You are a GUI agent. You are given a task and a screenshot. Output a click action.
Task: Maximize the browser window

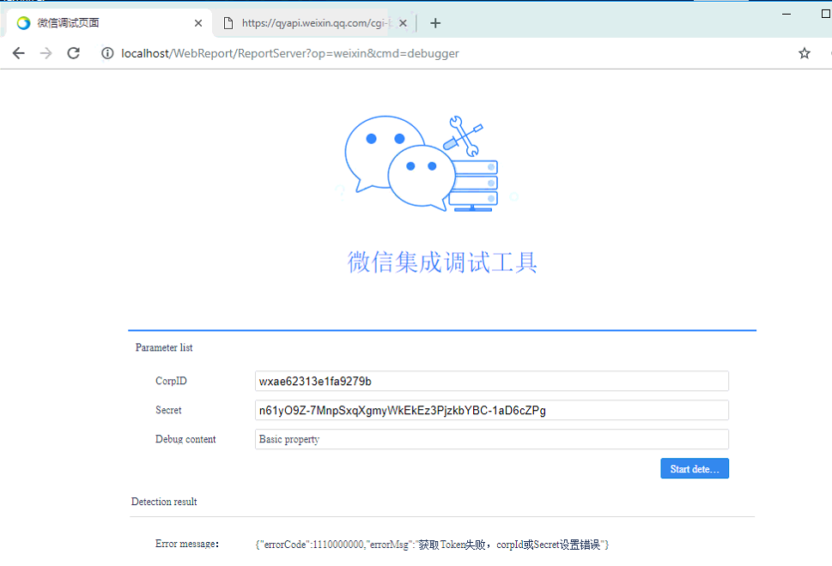tap(826, 15)
